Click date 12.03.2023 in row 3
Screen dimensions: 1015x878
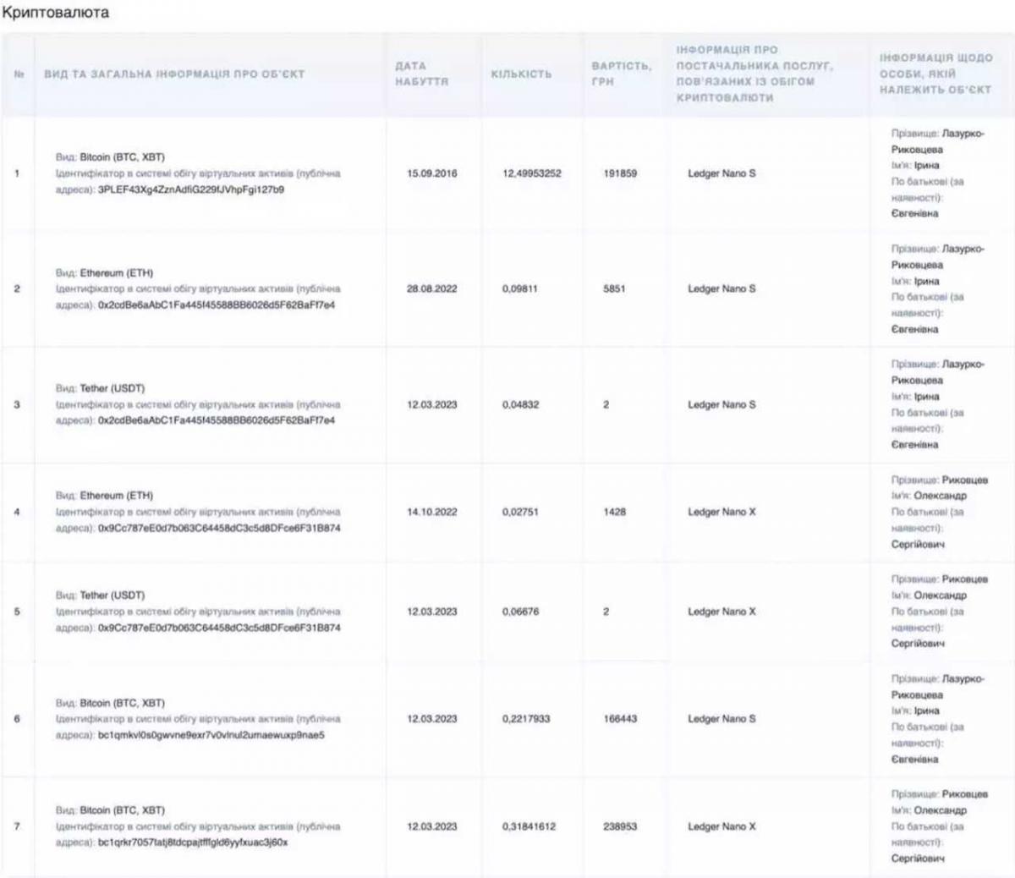point(432,404)
